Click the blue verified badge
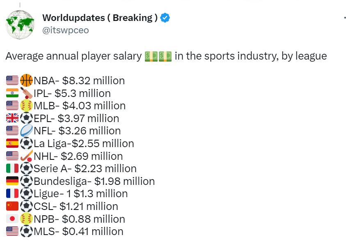Image resolution: width=346 pixels, height=242 pixels. 165,18
